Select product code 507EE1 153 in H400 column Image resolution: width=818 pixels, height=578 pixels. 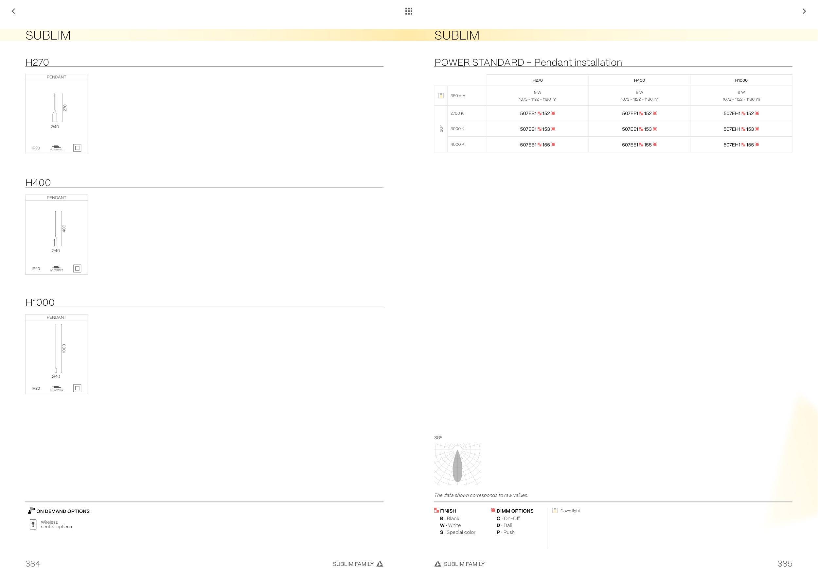click(639, 129)
